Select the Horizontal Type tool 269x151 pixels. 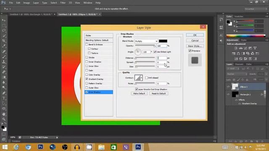pyautogui.click(x=4, y=98)
